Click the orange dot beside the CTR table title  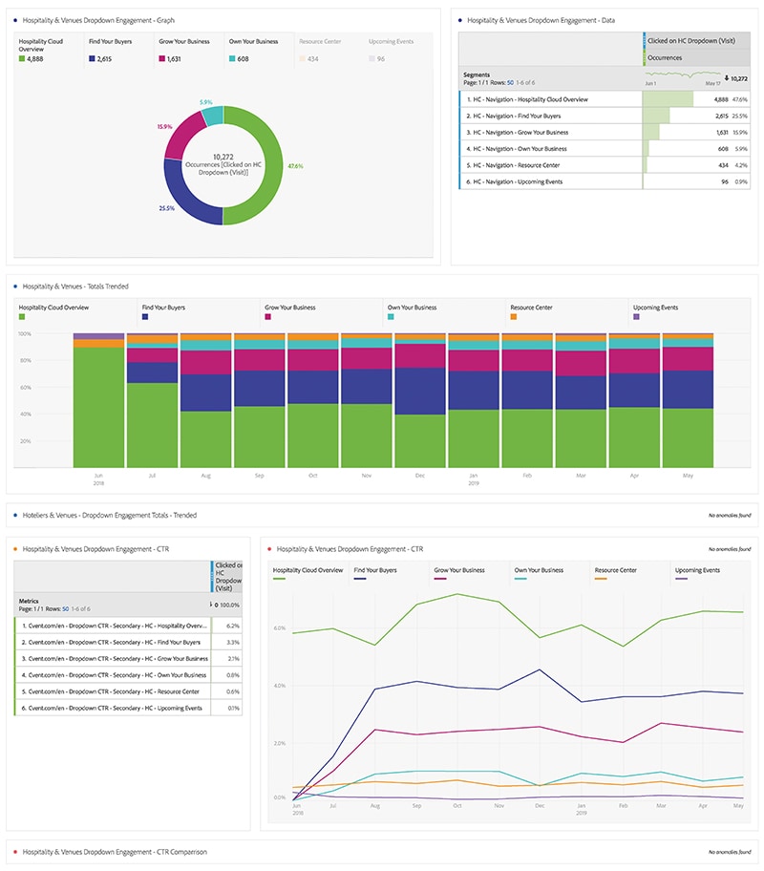coord(14,549)
